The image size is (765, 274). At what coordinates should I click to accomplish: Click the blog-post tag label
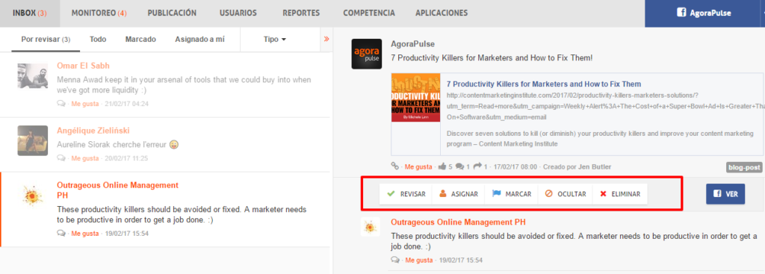coord(743,167)
